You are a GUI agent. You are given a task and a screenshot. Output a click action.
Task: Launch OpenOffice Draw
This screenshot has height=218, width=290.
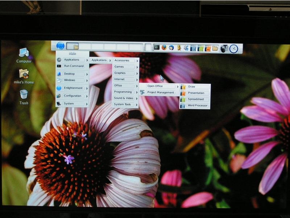[192, 87]
